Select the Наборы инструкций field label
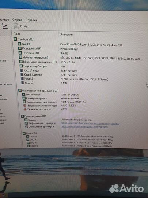 click(x=35, y=58)
